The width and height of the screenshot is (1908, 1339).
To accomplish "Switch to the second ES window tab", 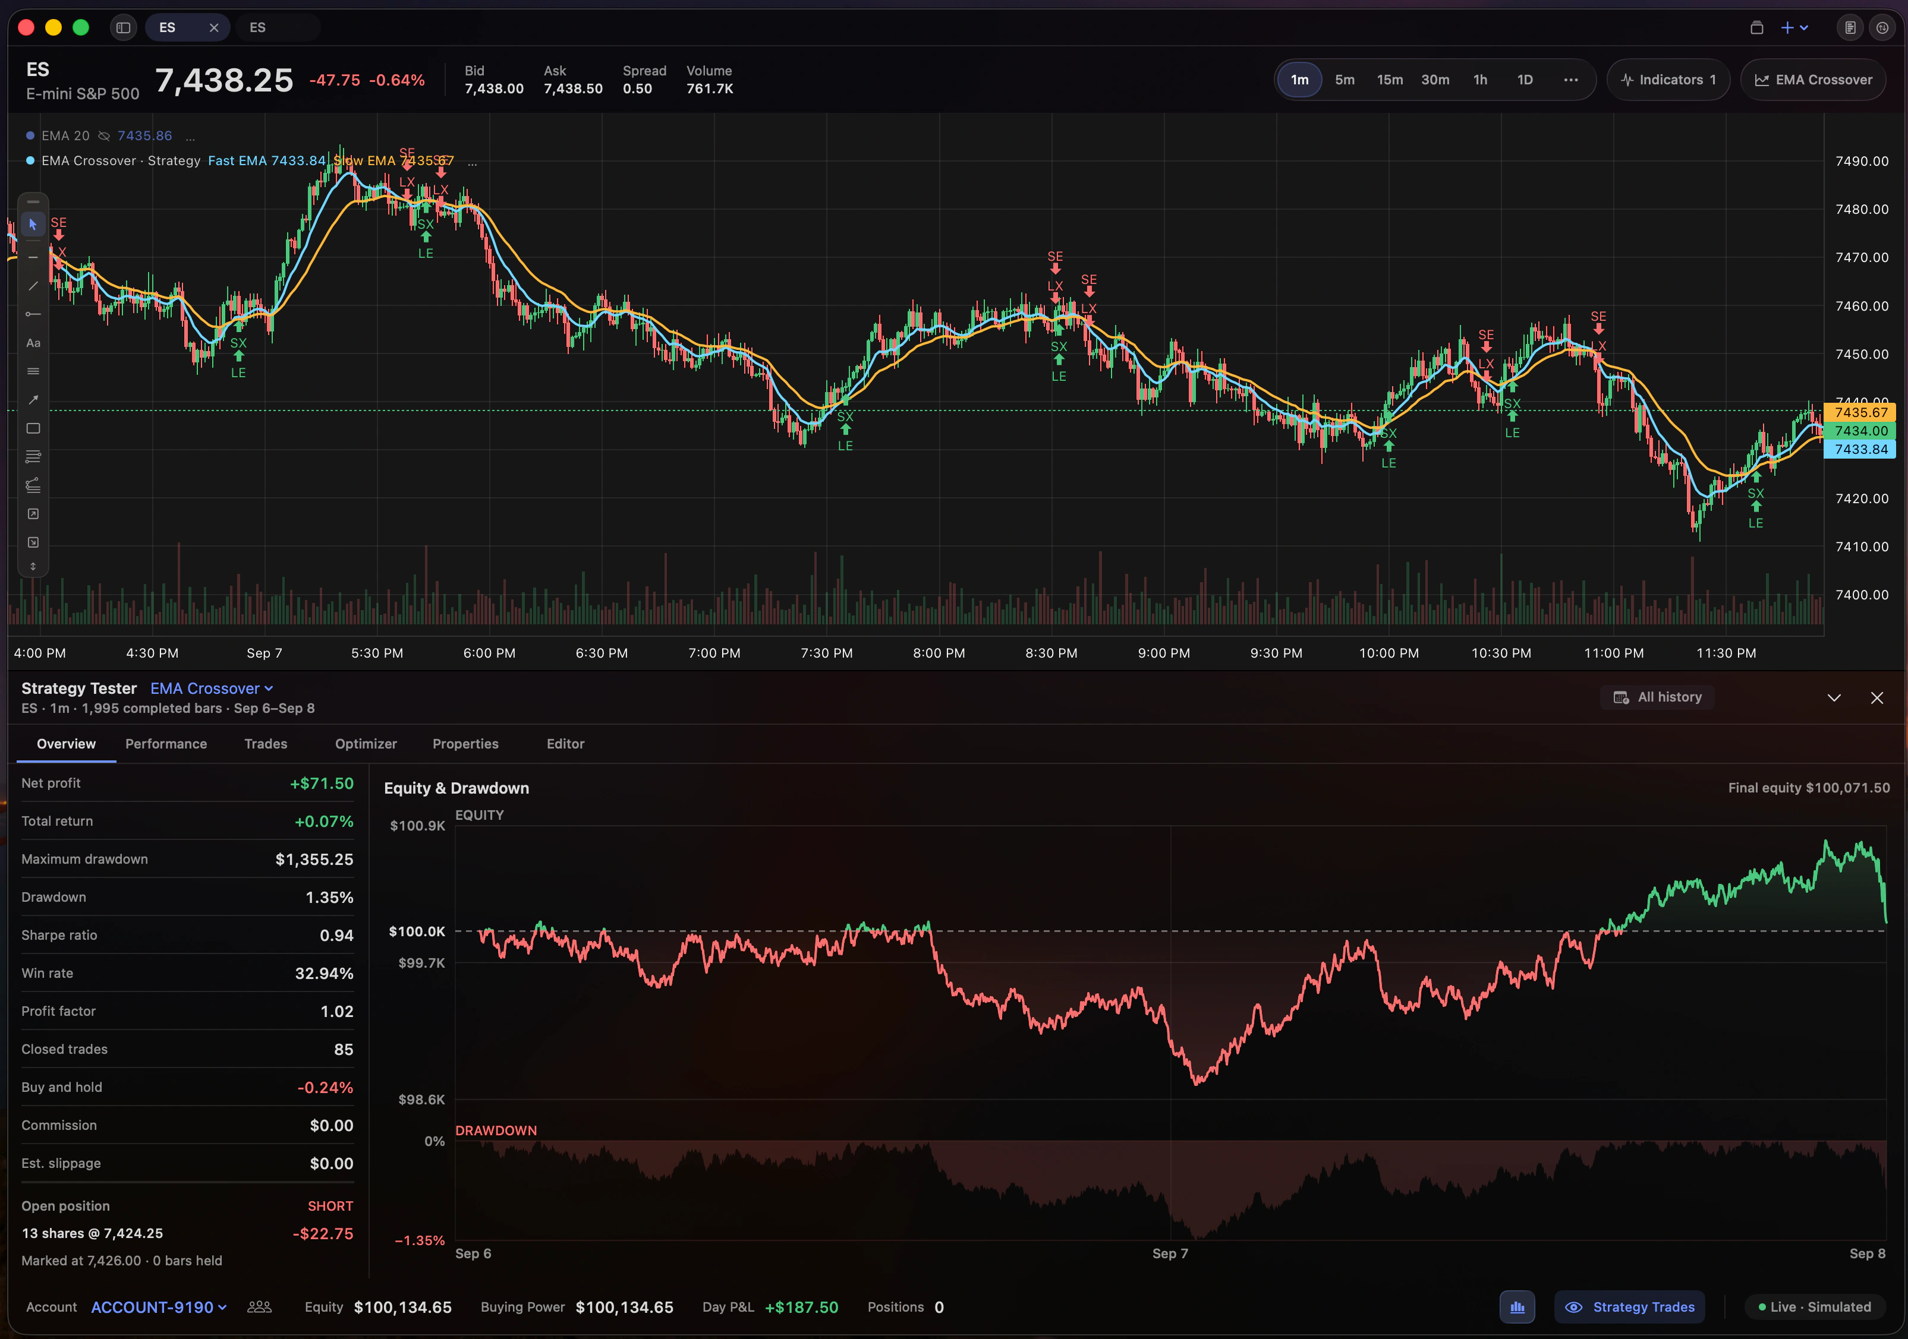I will tap(278, 27).
